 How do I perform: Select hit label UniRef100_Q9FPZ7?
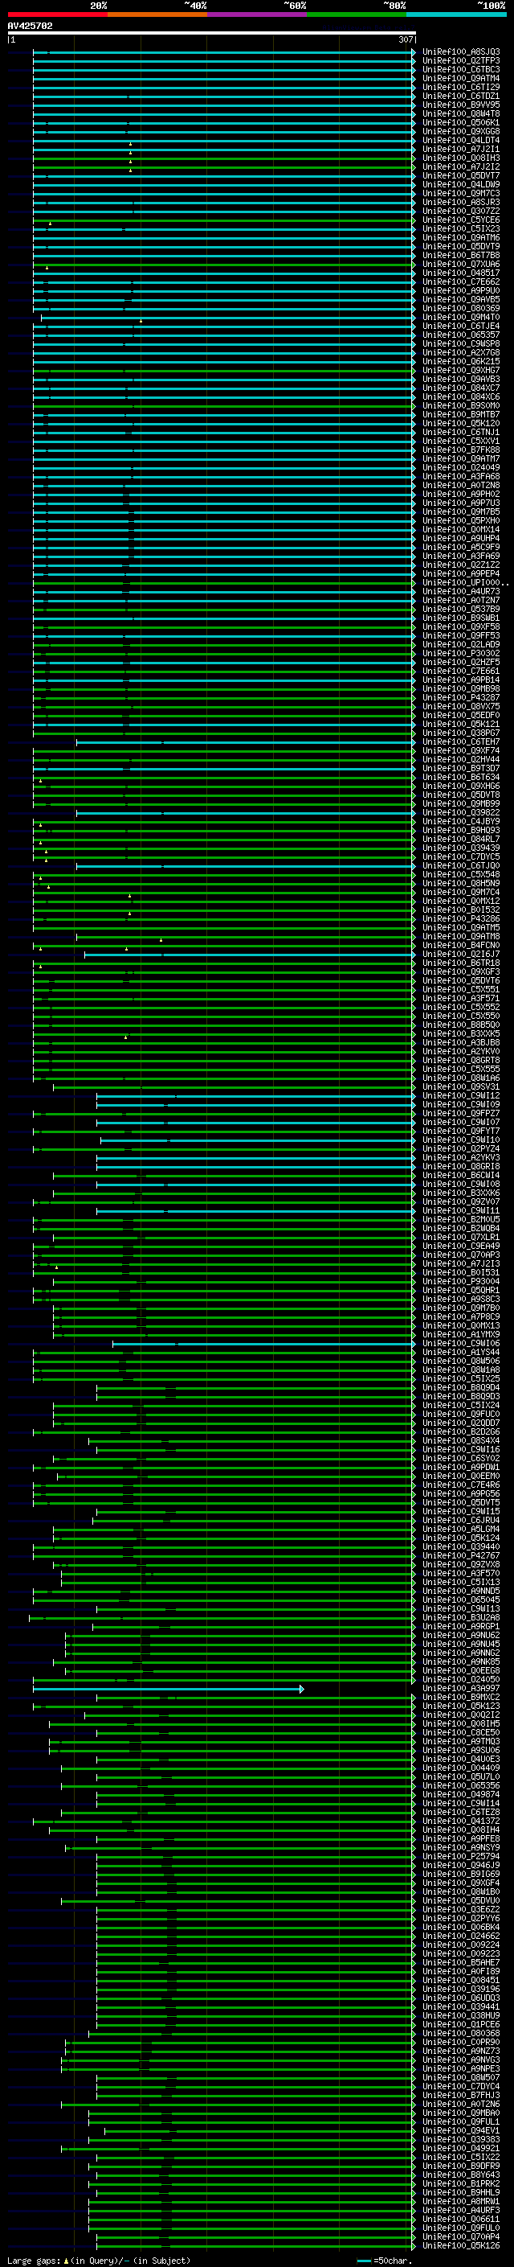coord(461,1113)
